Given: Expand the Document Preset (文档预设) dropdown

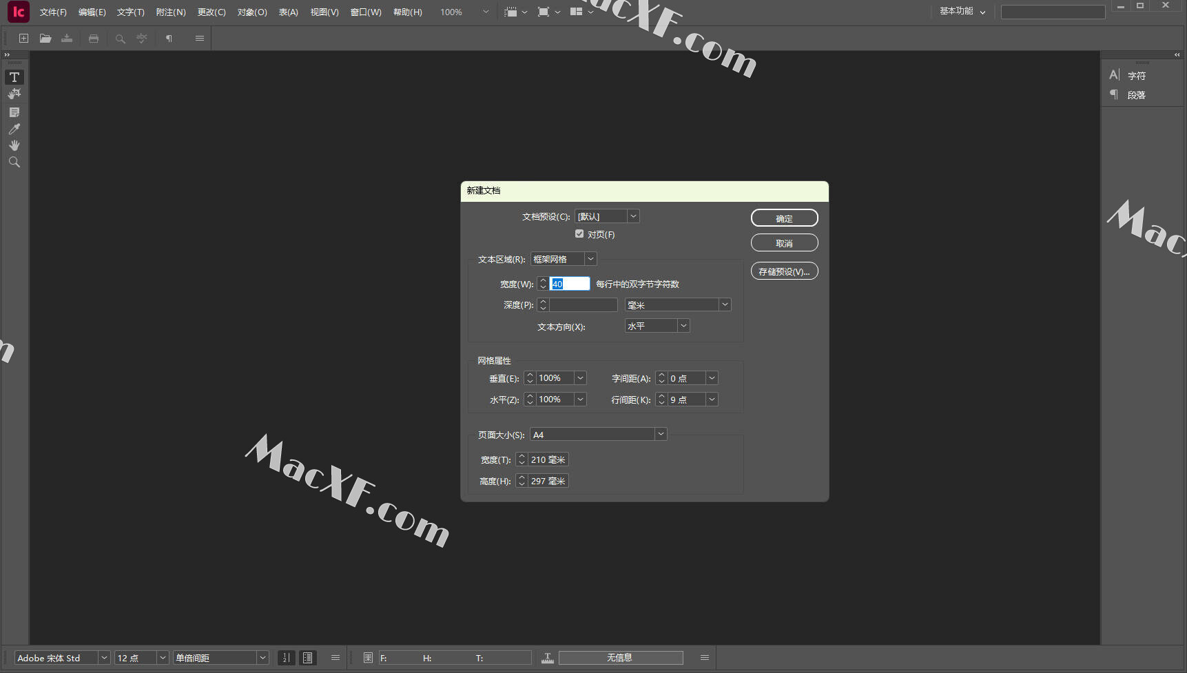Looking at the screenshot, I should point(633,216).
